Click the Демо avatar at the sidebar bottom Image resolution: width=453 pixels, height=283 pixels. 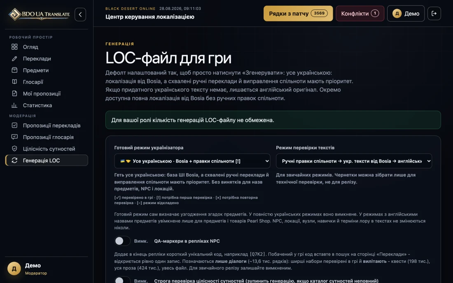pos(14,269)
